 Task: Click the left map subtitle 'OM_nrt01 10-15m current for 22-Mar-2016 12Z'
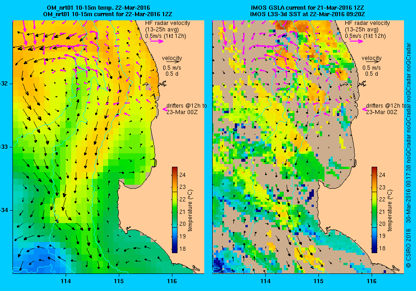tap(107, 14)
